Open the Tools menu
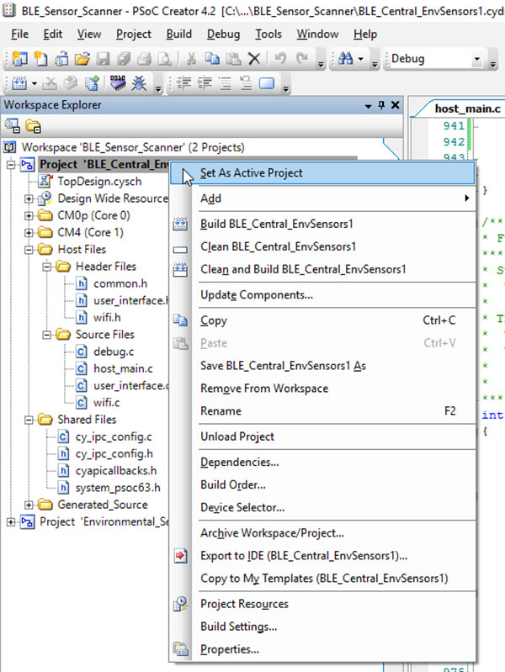 tap(268, 34)
